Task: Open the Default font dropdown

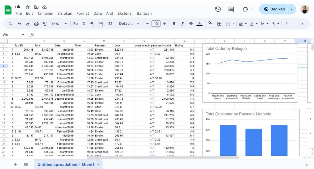Action: coord(129,23)
